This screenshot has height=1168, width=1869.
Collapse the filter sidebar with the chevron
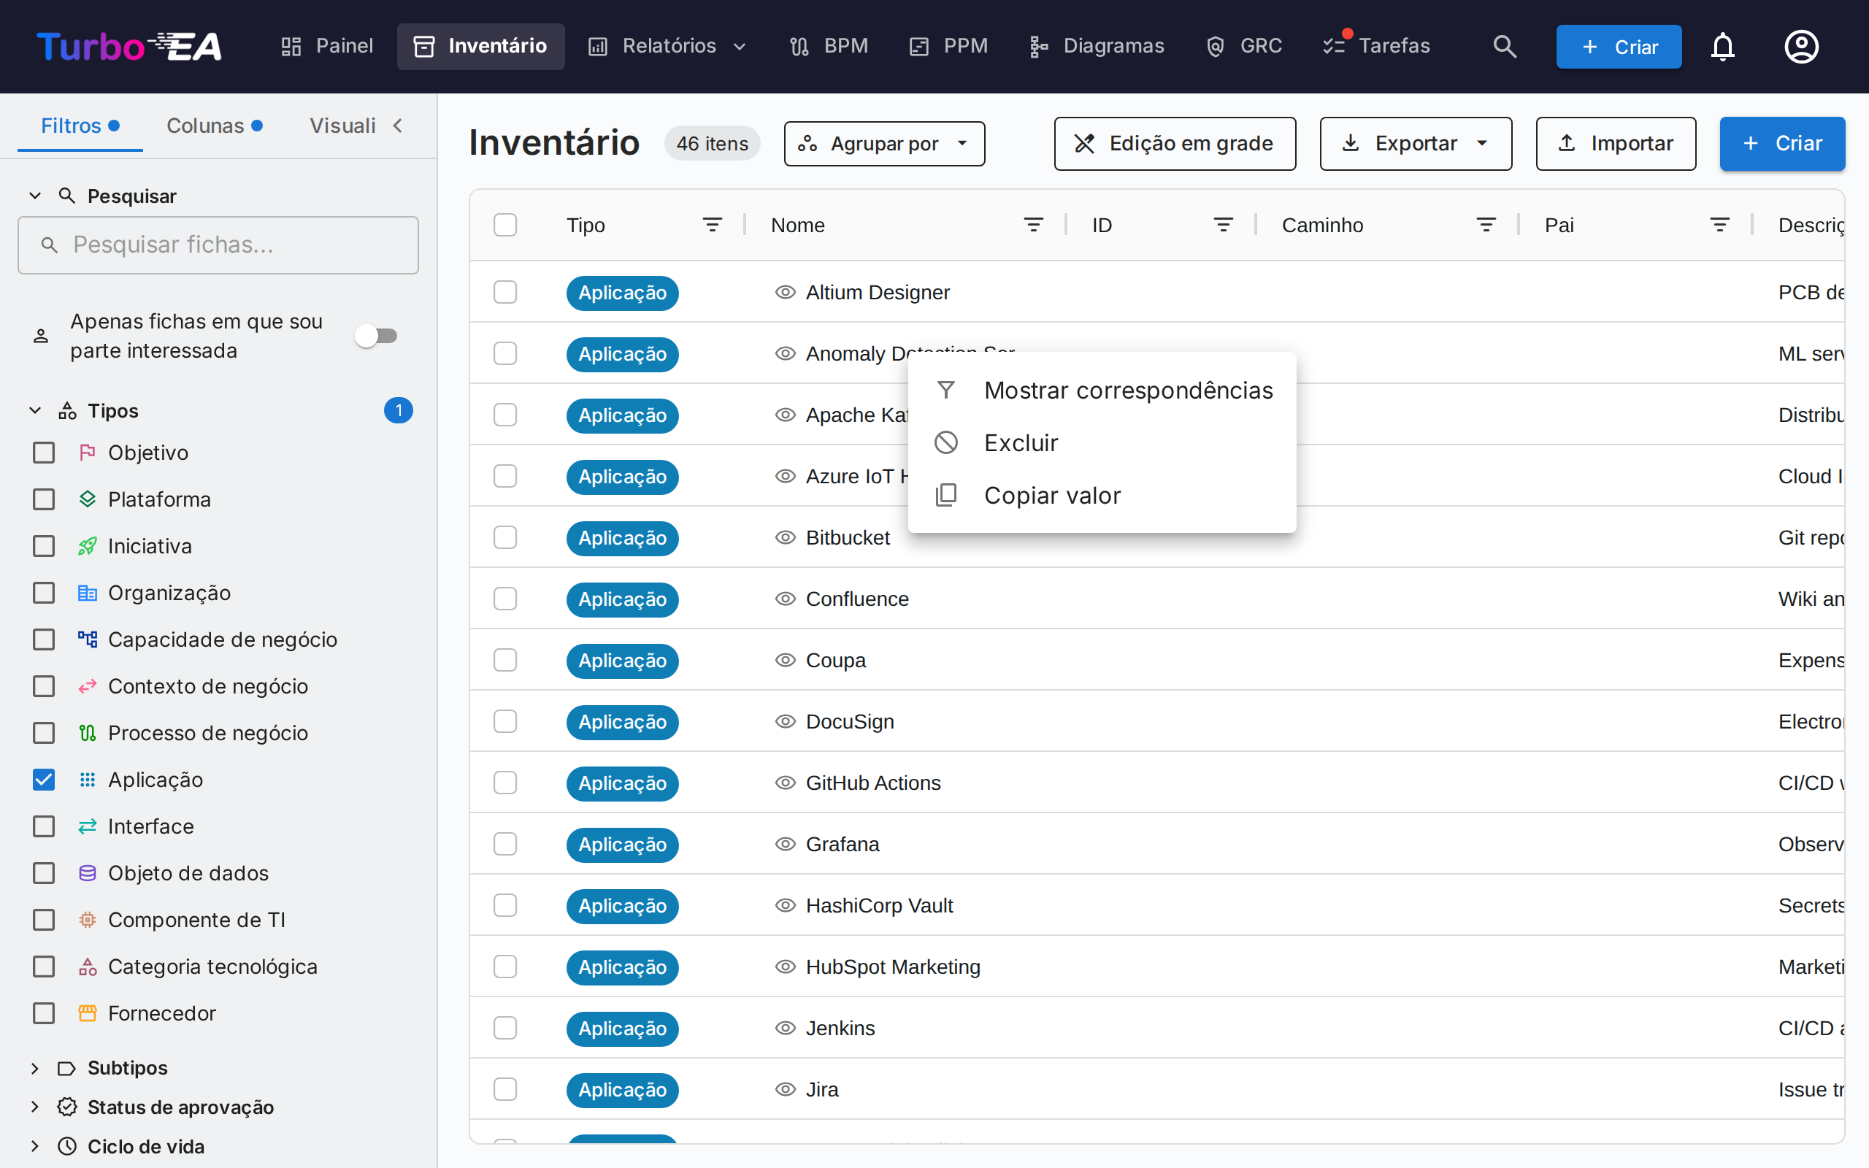click(x=398, y=125)
